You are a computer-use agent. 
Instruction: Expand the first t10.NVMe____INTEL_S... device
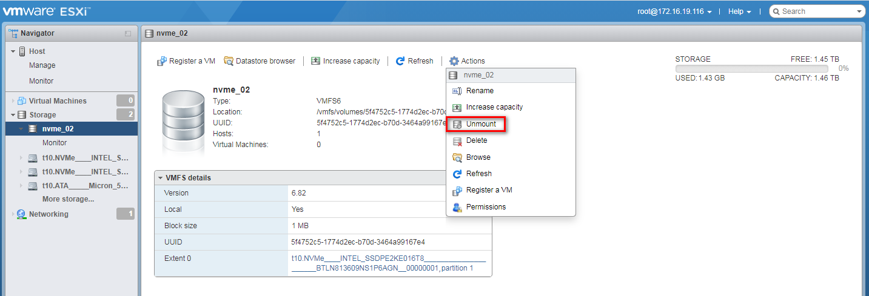[x=21, y=159]
